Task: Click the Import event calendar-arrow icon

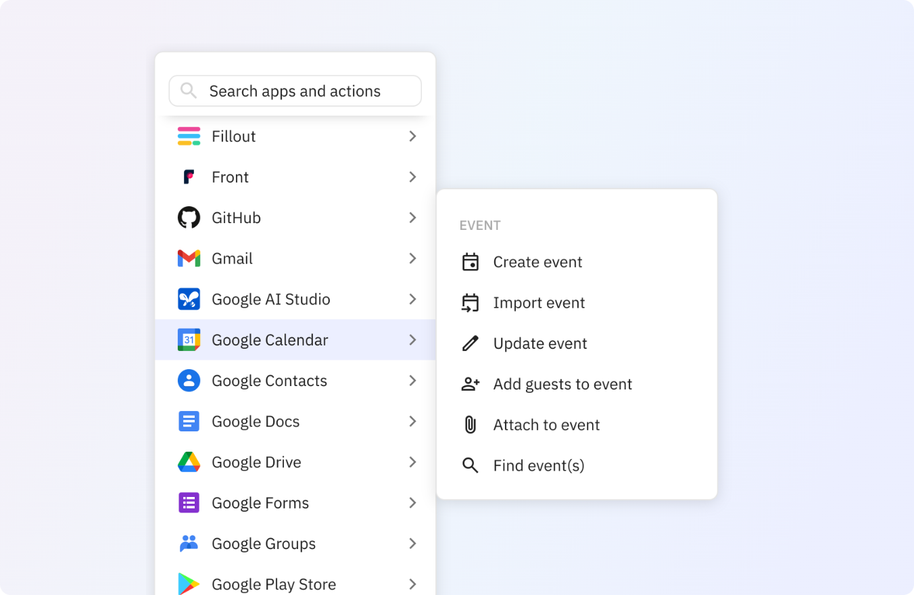Action: [470, 302]
